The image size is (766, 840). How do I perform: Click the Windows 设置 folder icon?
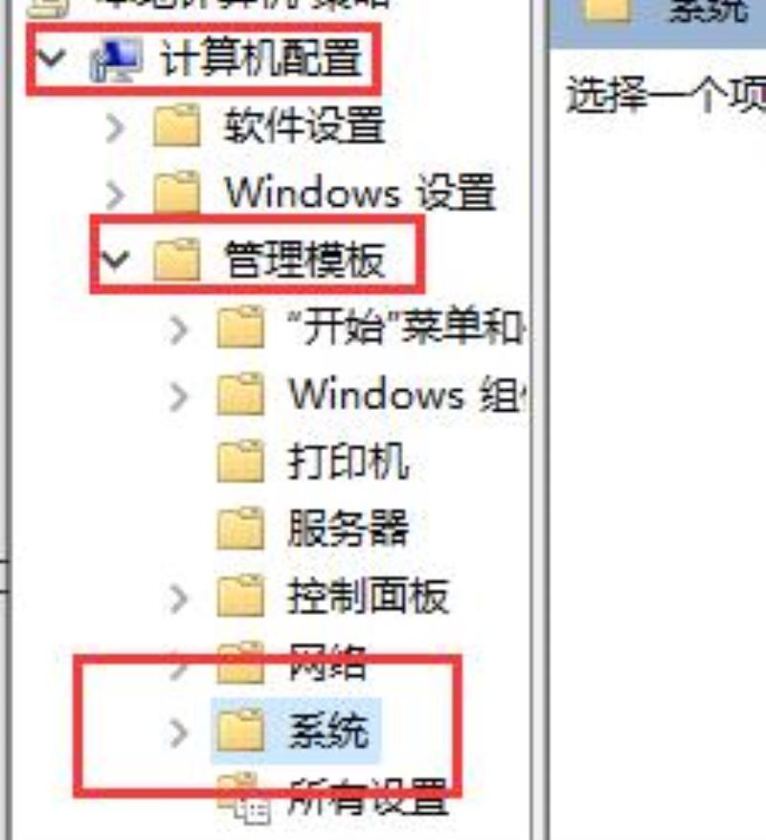177,193
